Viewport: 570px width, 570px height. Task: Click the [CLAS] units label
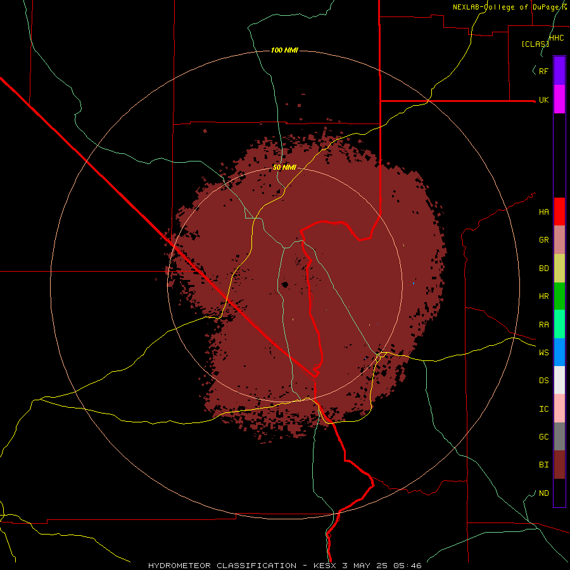click(535, 44)
